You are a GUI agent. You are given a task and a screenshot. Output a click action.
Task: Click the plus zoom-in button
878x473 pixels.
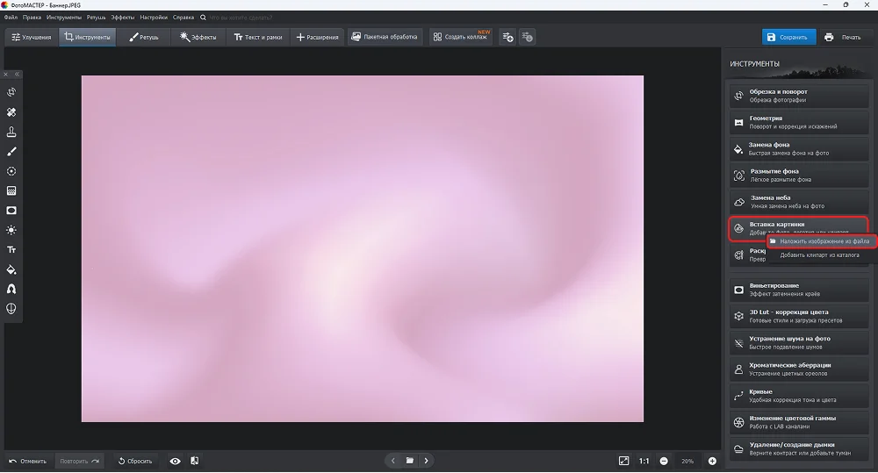click(x=712, y=461)
